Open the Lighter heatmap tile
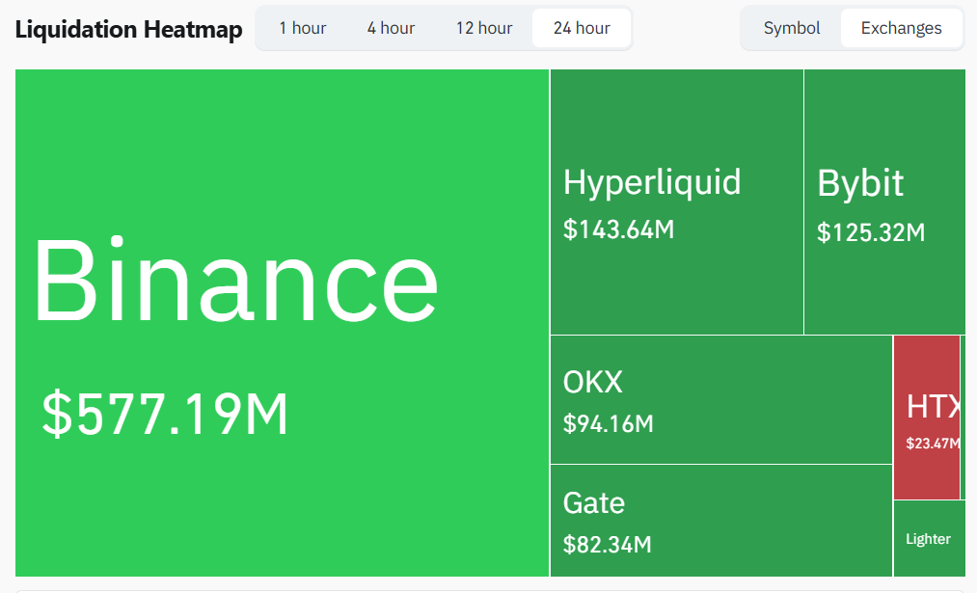Viewport: 977px width, 593px height. click(929, 539)
